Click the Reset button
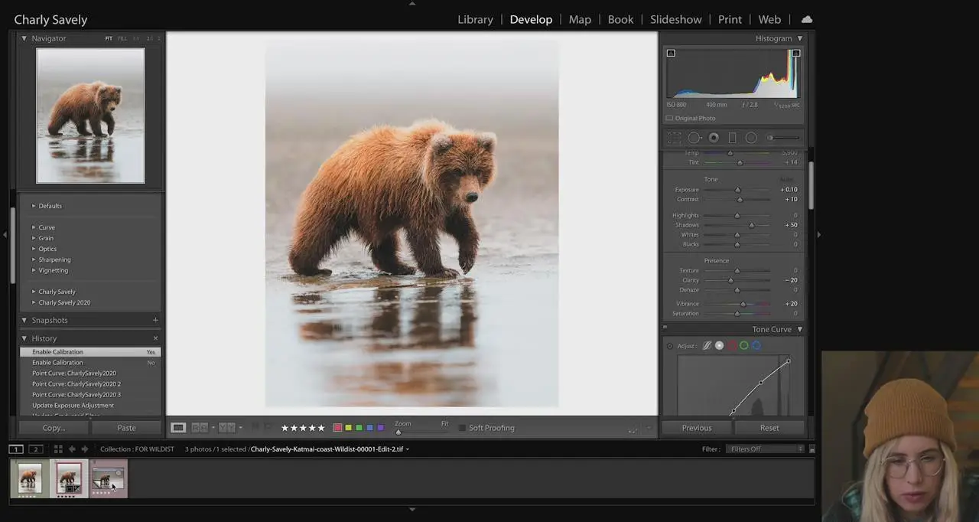 coord(769,428)
